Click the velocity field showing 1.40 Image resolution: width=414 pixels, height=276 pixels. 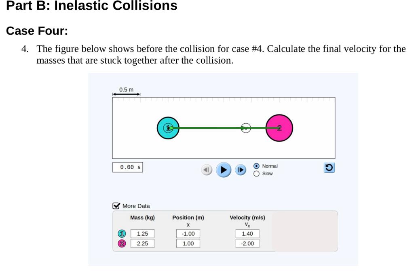point(247,233)
